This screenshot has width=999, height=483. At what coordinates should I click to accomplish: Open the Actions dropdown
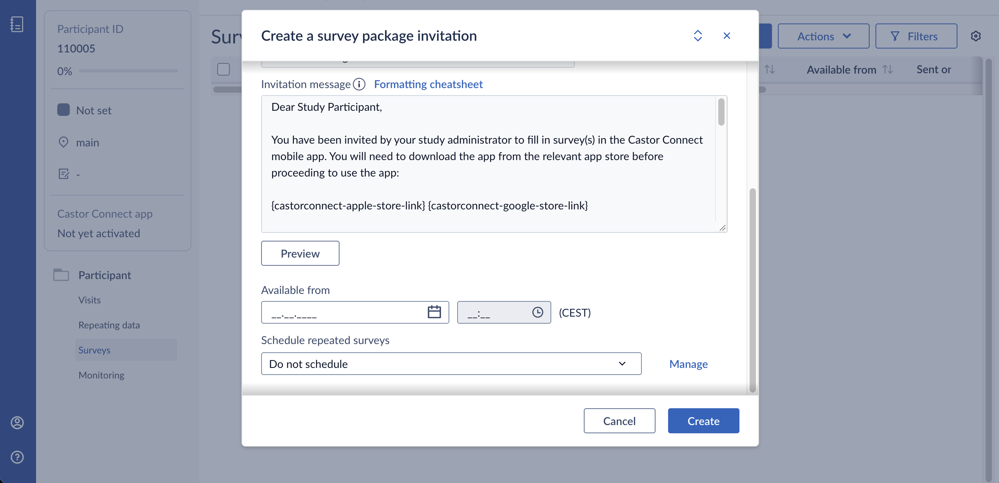[823, 36]
